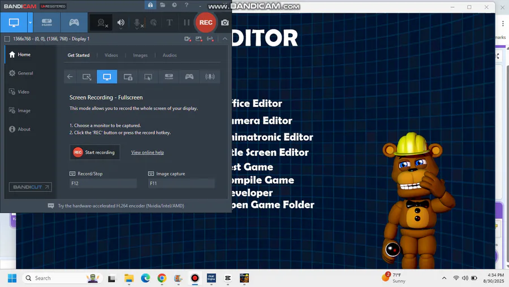Viewport: 509px width, 287px height.
Task: Open screen mode dropdown arrow
Action: 30,23
